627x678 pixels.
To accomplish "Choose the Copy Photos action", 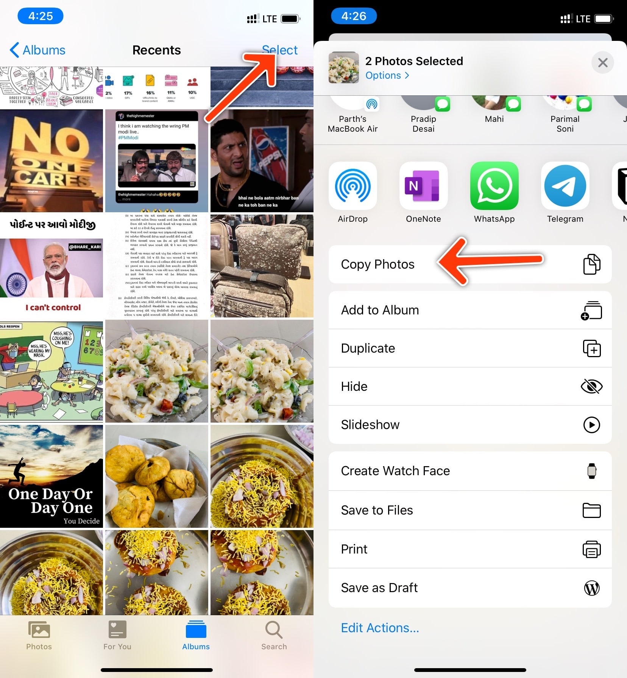I will click(x=377, y=264).
